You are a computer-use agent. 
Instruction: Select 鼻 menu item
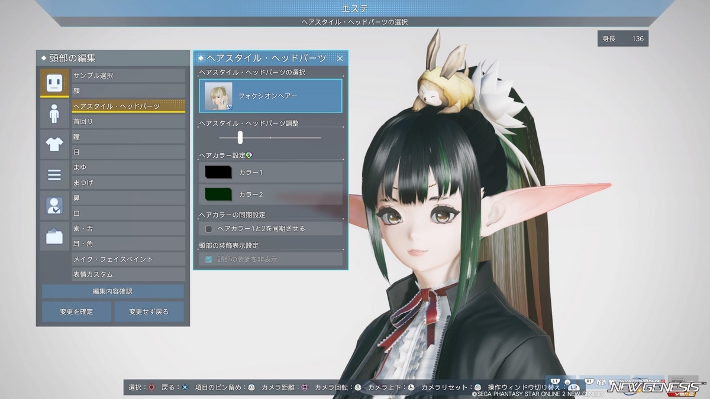(128, 198)
